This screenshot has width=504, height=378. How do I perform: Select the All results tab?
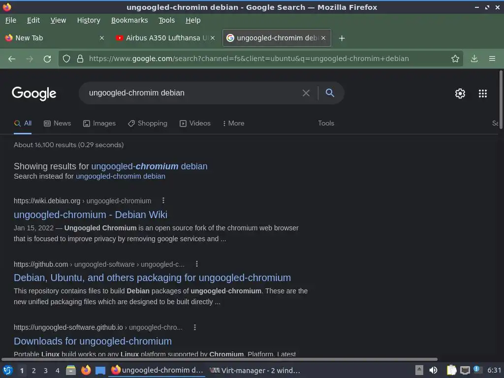coord(23,123)
